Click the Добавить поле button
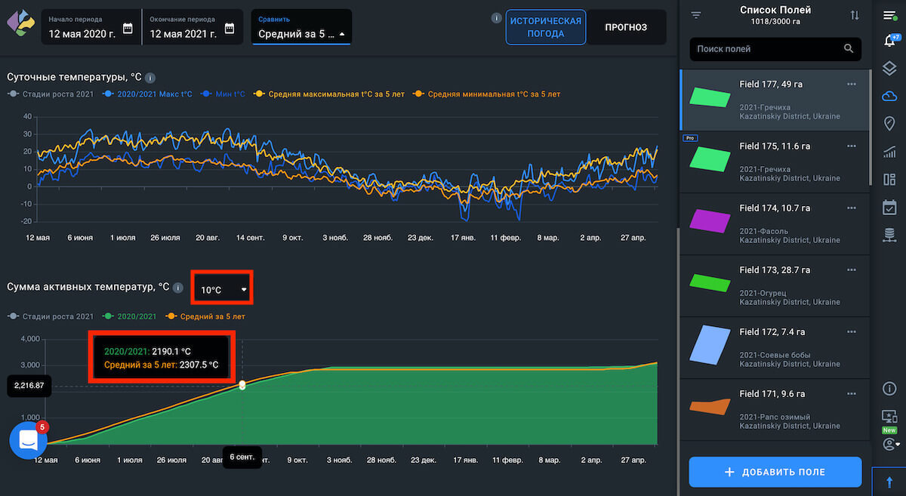Viewport: 906px width, 496px height. (775, 472)
